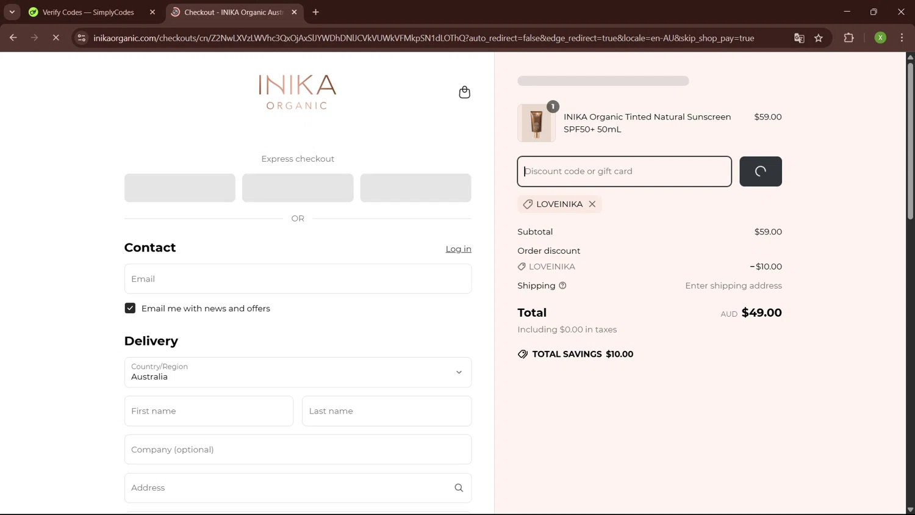Minimize the browser window
Image resolution: width=915 pixels, height=515 pixels.
pyautogui.click(x=847, y=12)
